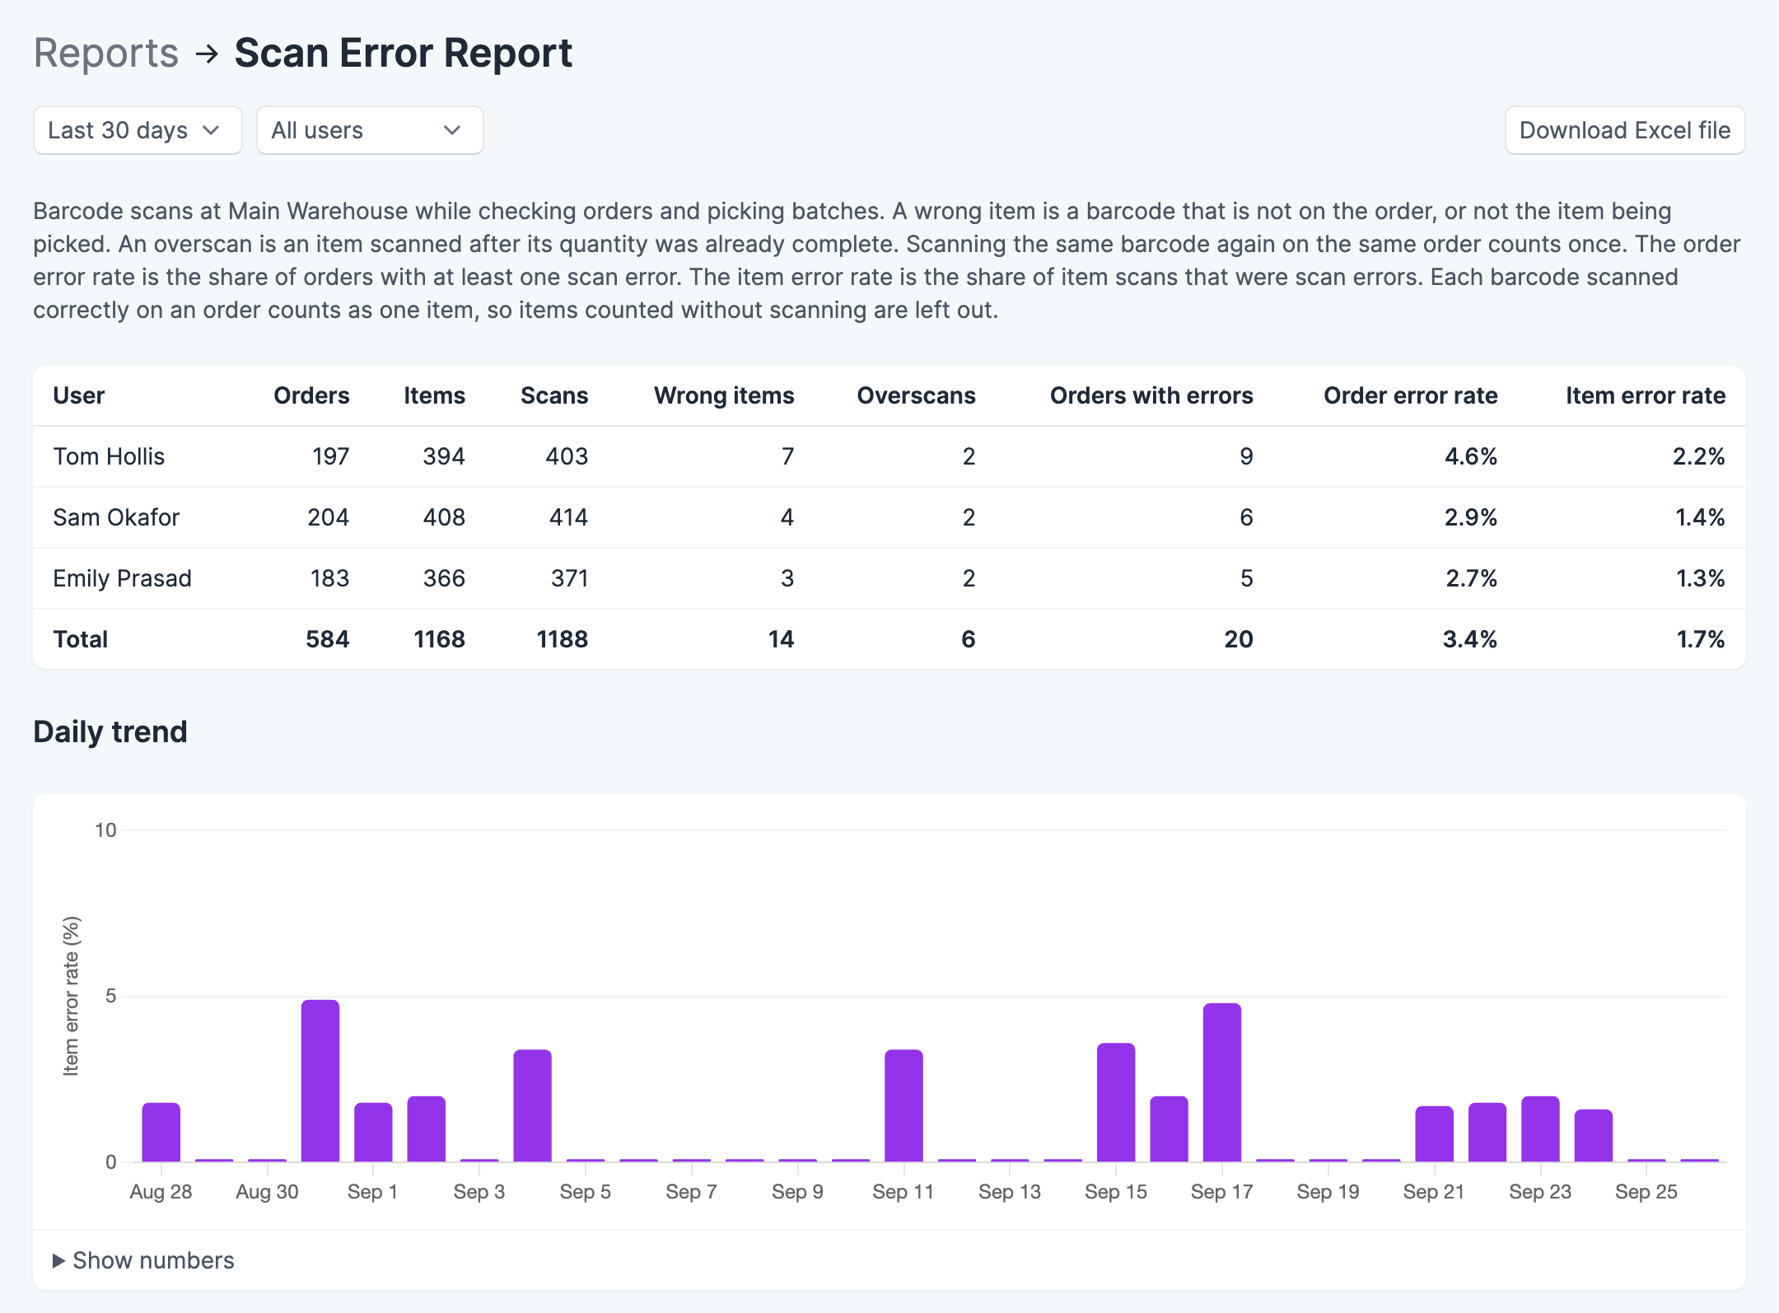Go back to Reports breadcrumb link
This screenshot has width=1779, height=1313.
(x=106, y=53)
